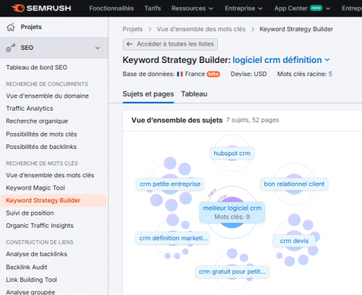Viewport: 362px width, 295px height.
Task: Open Tarifs in the top navigation
Action: point(153,9)
